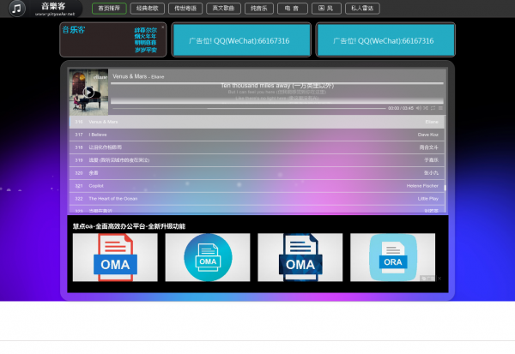515x354 pixels.
Task: Click the dark blue OMA file icon
Action: tap(300, 257)
